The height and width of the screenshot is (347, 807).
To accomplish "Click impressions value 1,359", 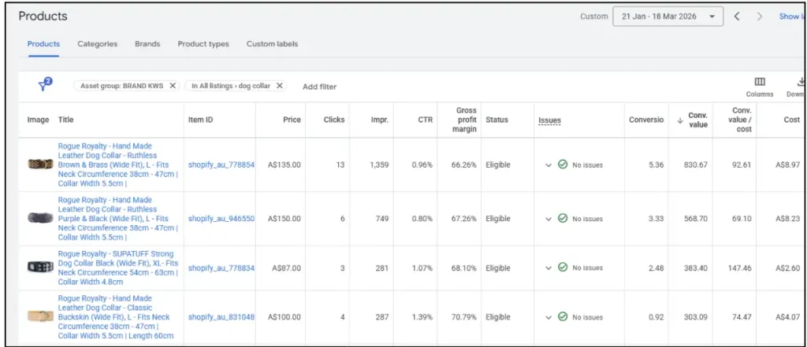I will [379, 165].
